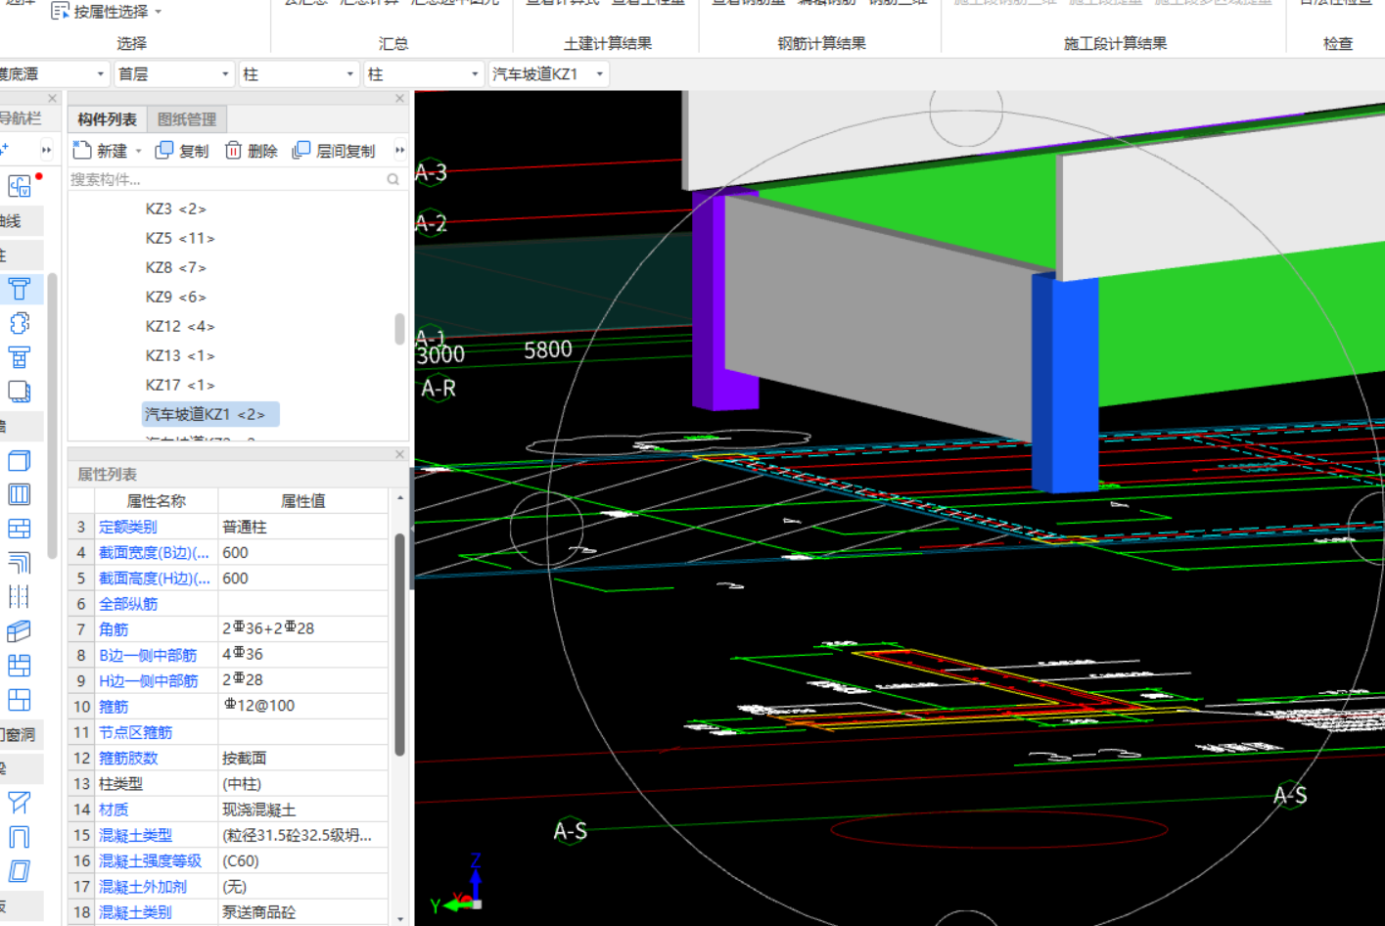Screen dimensions: 1385x926
Task: Select KZ8 <7> in component list
Action: [176, 267]
